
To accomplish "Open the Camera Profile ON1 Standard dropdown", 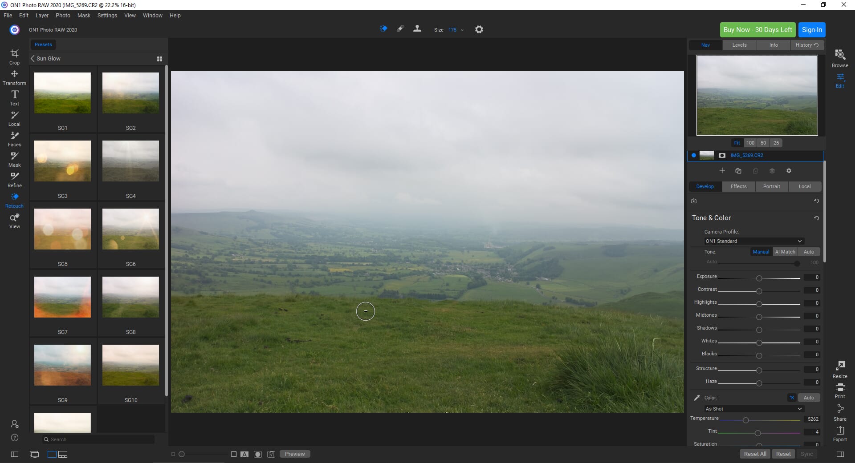I will [x=753, y=241].
